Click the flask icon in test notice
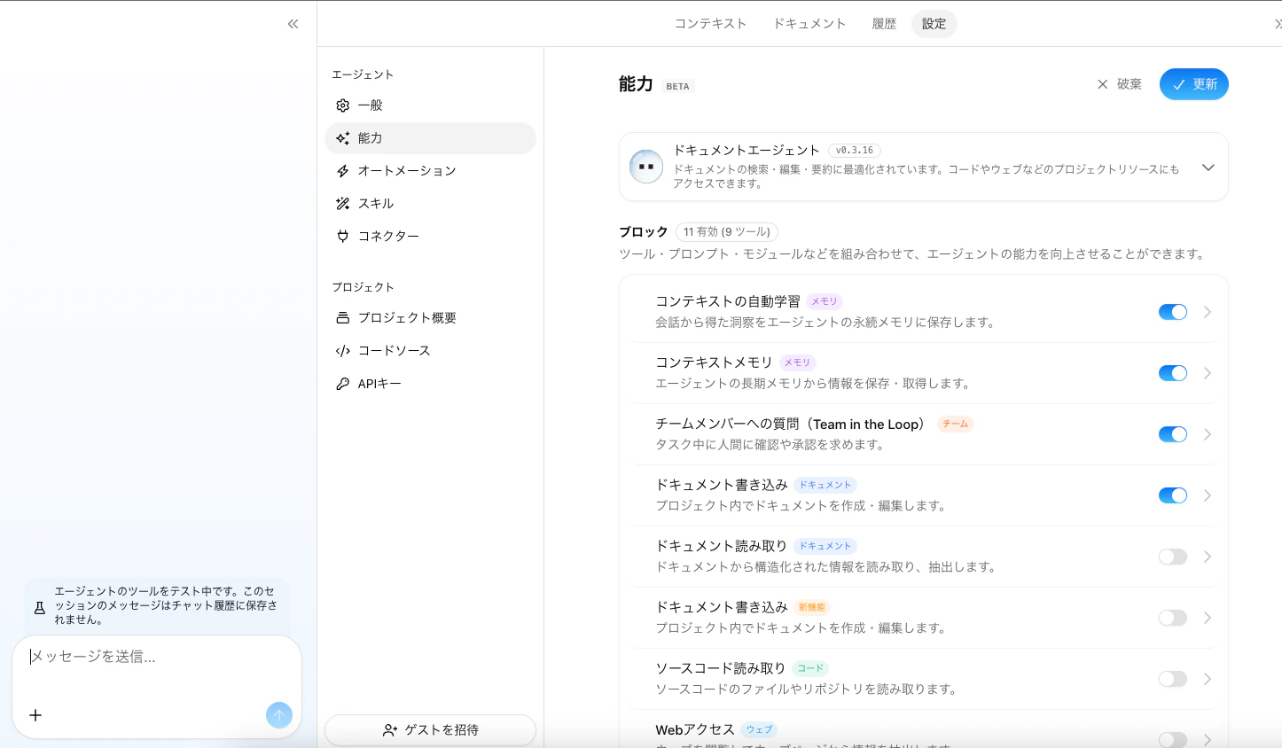 pyautogui.click(x=40, y=608)
